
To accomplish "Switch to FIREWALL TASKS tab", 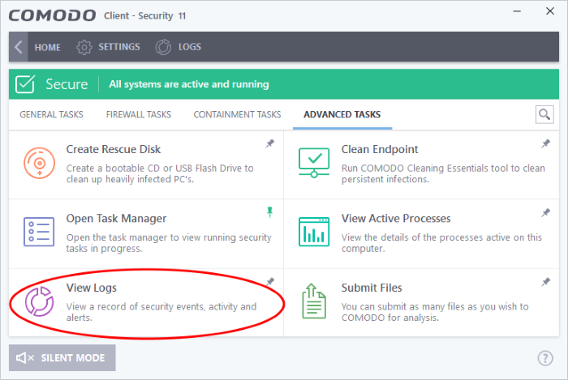I will [x=139, y=114].
